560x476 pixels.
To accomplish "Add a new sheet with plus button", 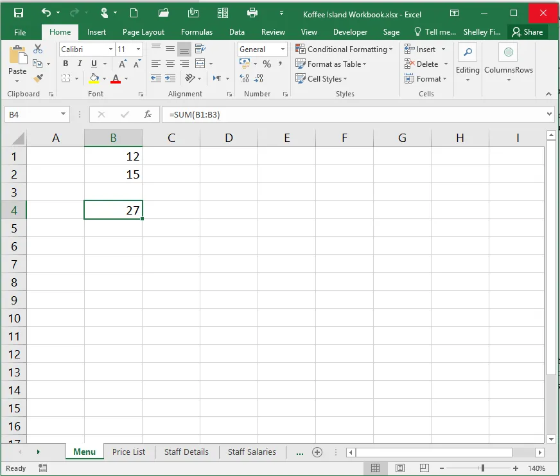I will click(x=317, y=452).
